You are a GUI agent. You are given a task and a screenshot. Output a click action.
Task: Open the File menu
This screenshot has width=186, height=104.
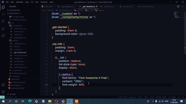click(7, 2)
